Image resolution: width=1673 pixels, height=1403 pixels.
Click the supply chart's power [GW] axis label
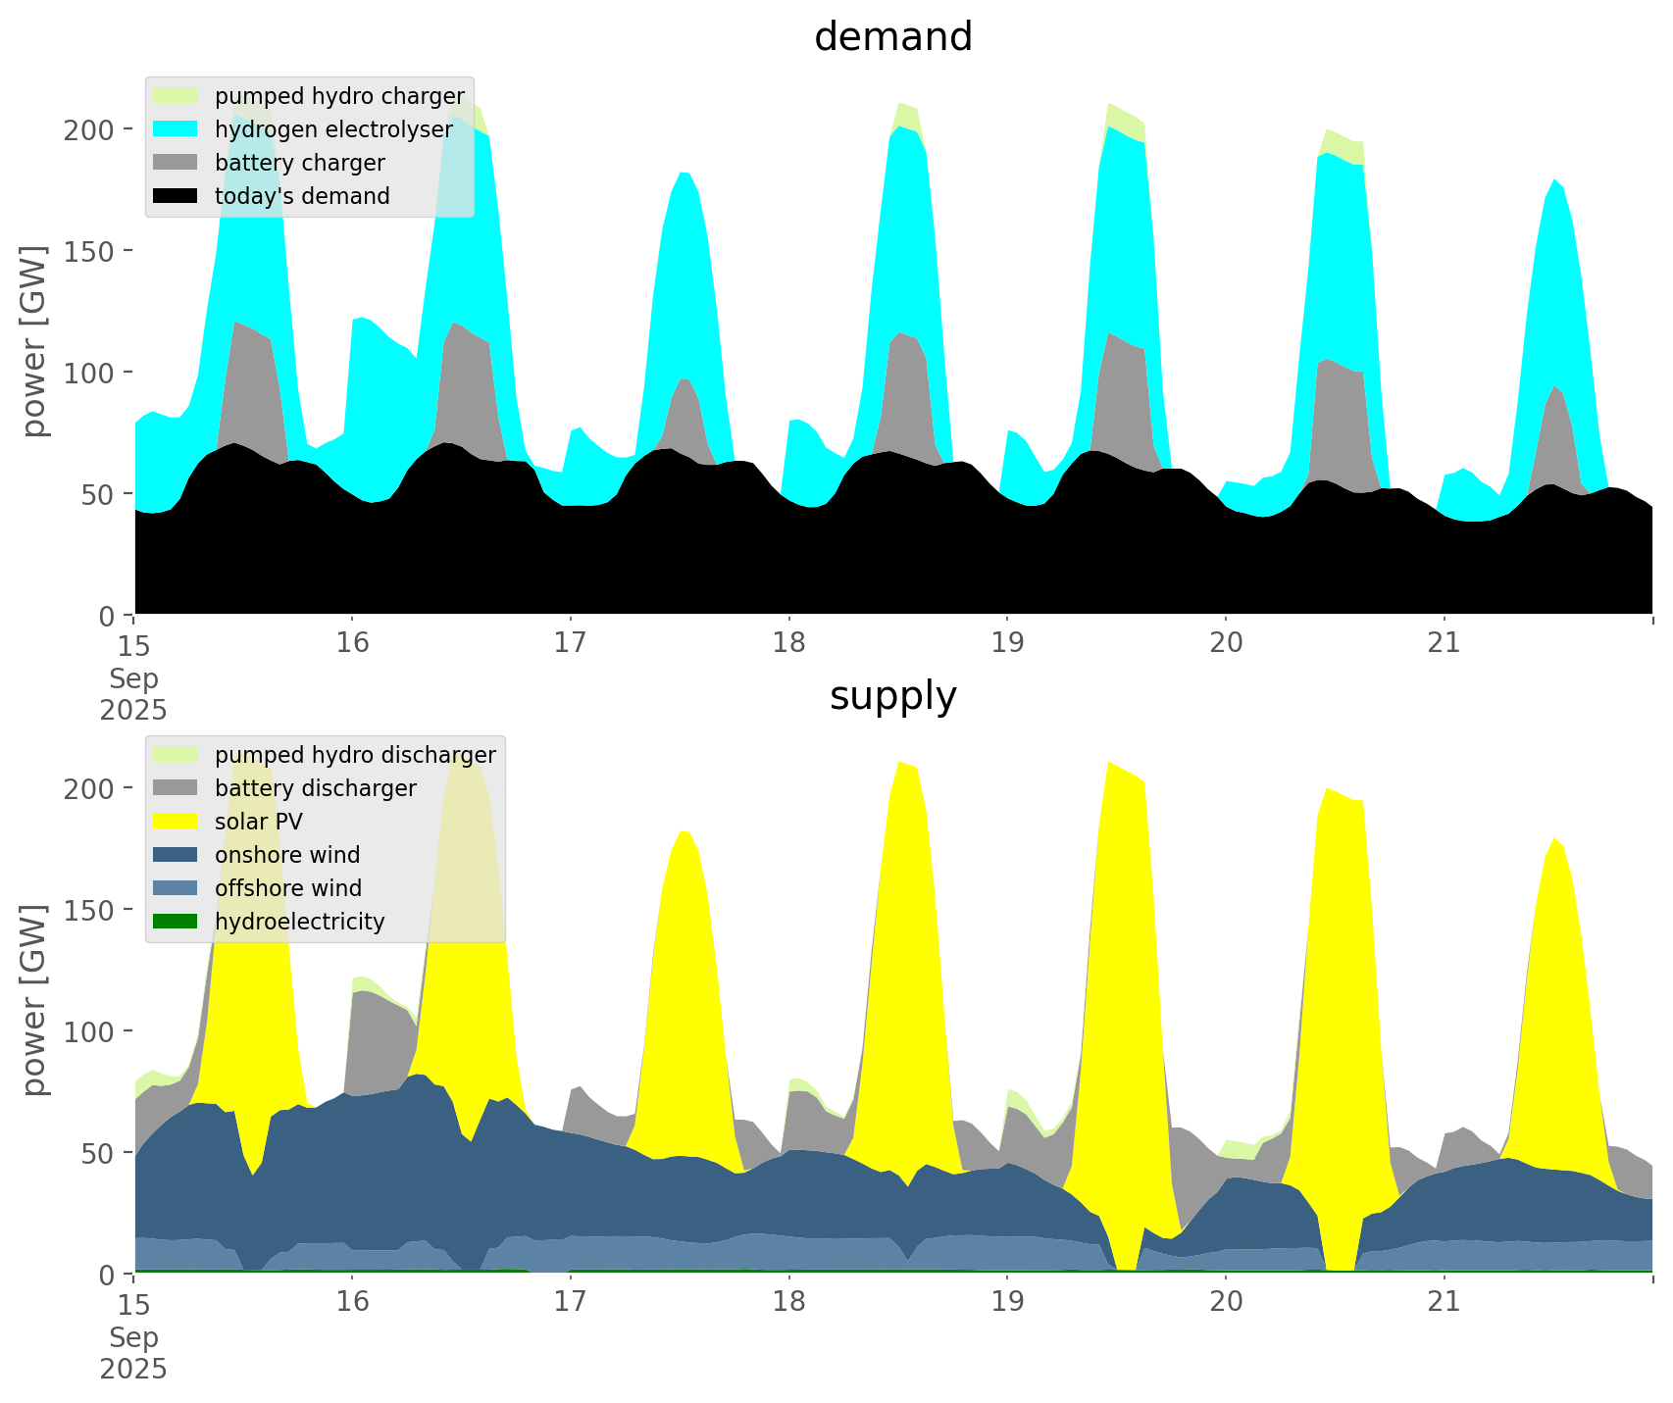point(34,1000)
